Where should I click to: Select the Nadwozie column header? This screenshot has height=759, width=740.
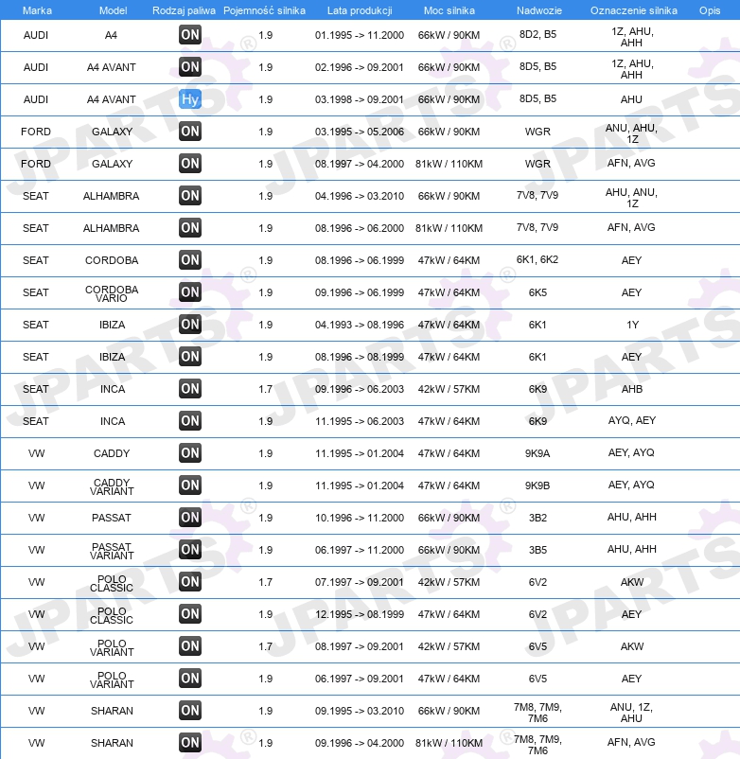point(539,10)
